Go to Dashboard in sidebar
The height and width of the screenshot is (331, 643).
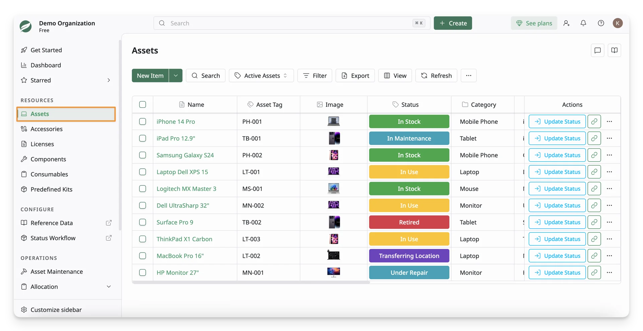tap(46, 65)
